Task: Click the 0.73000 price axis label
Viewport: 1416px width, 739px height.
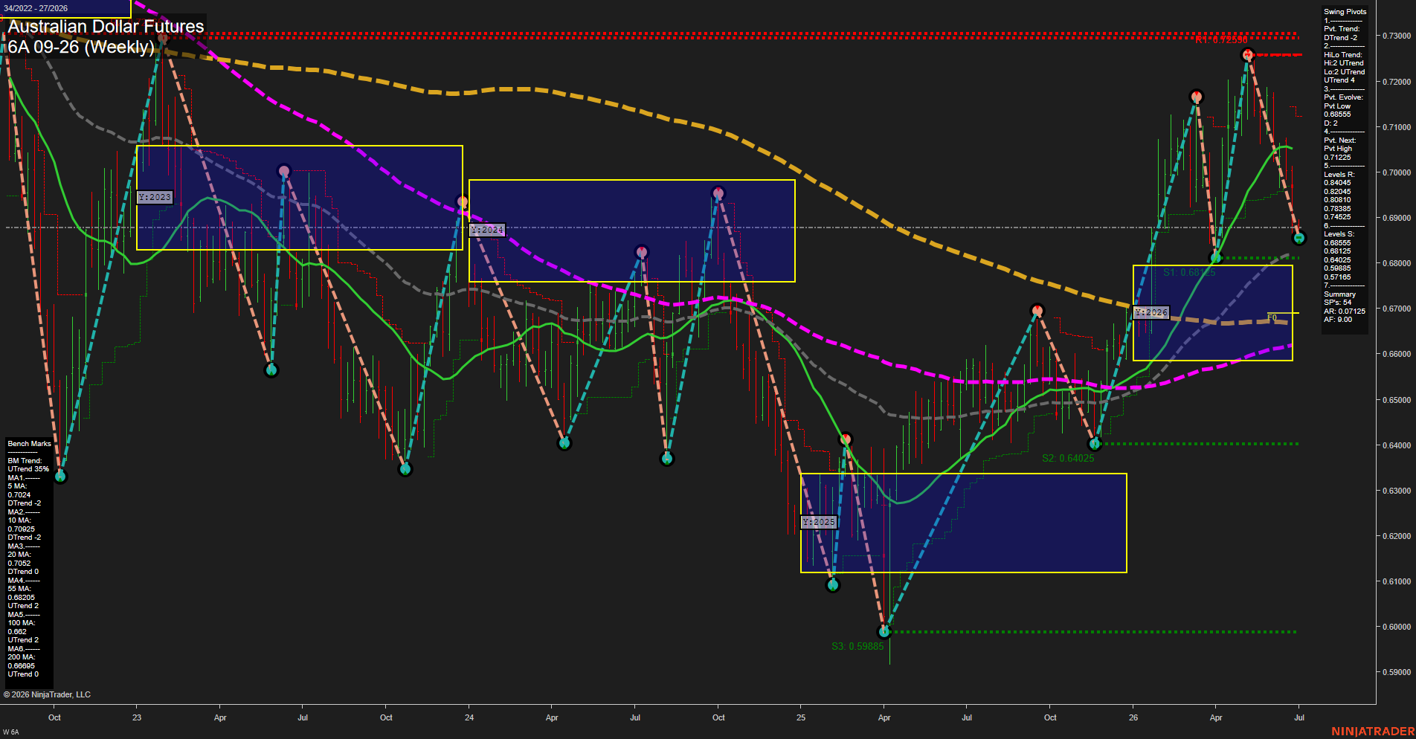Action: [1396, 36]
